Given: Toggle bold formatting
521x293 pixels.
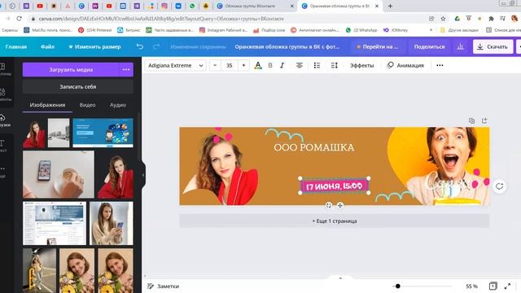Looking at the screenshot, I should [270, 65].
